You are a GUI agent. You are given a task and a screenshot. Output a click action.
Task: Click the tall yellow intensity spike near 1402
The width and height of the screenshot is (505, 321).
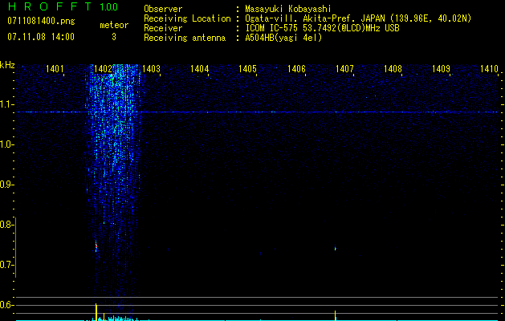click(96, 311)
